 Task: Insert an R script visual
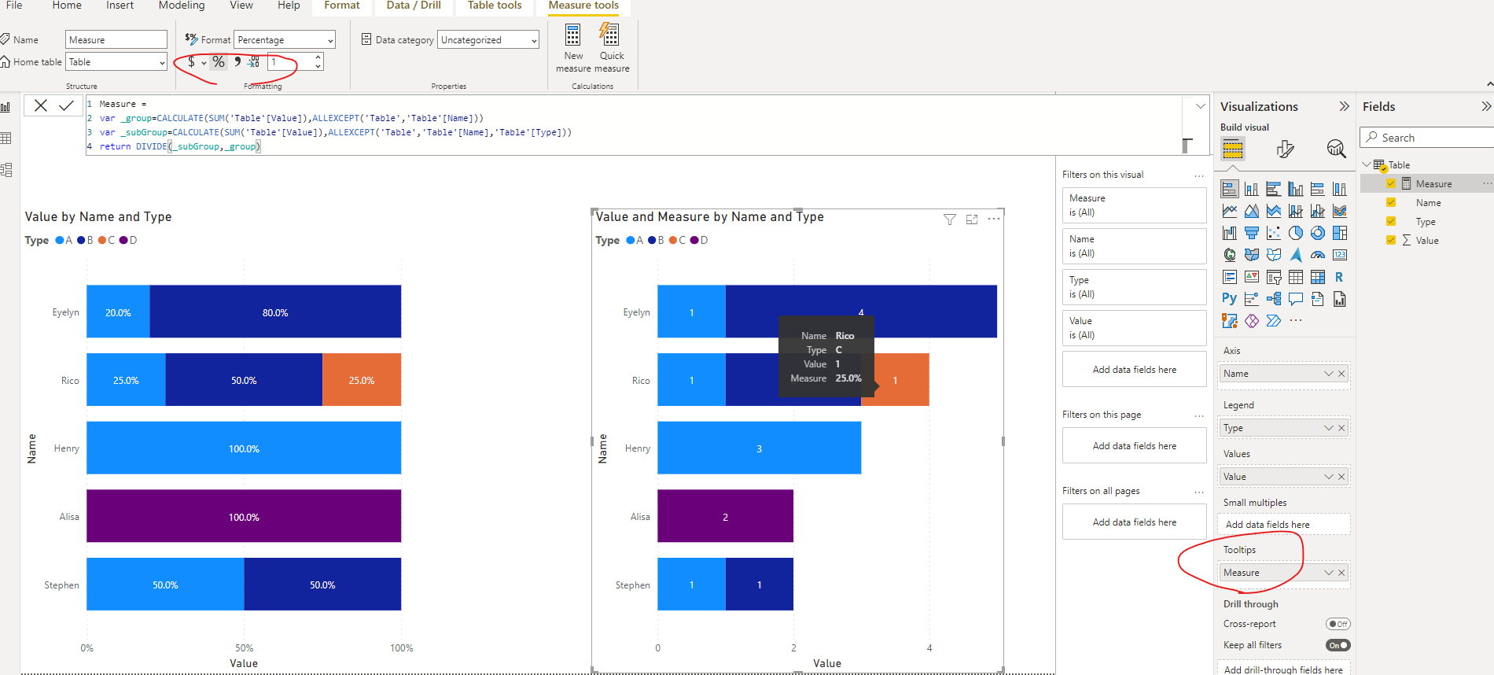(x=1339, y=277)
